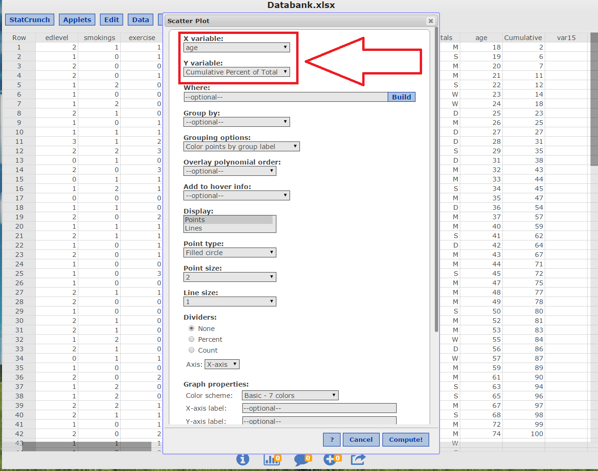Open the Point type dropdown

[230, 253]
